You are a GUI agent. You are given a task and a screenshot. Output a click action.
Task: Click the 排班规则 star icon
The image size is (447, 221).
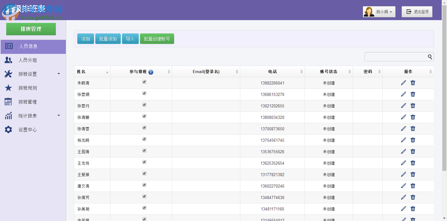click(x=8, y=88)
